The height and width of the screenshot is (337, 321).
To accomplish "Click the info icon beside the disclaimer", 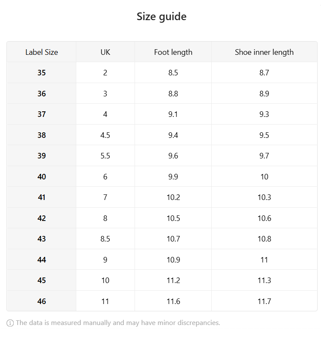I will click(10, 323).
